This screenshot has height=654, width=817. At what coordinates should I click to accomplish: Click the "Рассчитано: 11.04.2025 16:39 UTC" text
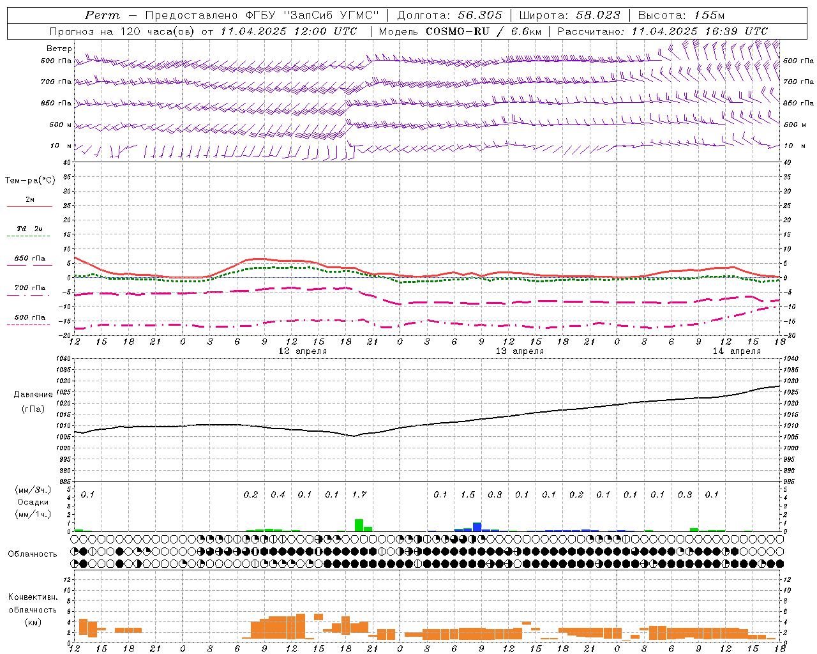tap(663, 31)
